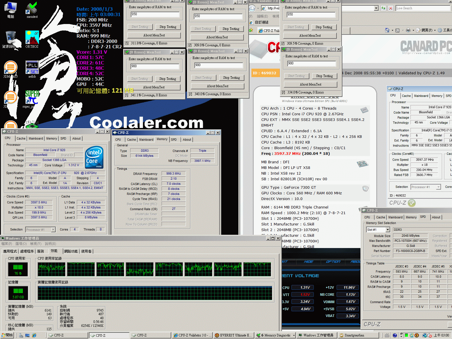Click Show Desktop icon in quick launch
The height and width of the screenshot is (339, 452).
tap(27, 335)
